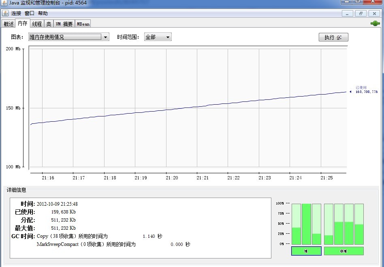
Task: Open the 连接 menu
Action: [x=16, y=13]
